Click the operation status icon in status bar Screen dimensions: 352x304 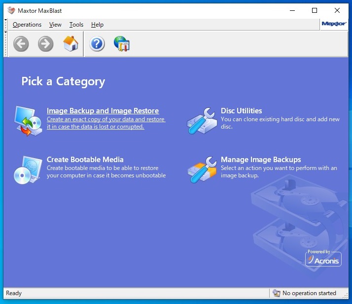(277, 293)
